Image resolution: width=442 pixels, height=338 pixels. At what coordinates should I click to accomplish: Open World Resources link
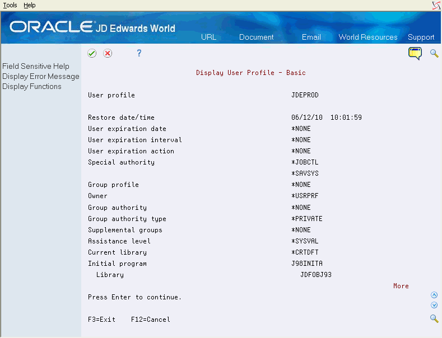pos(368,37)
